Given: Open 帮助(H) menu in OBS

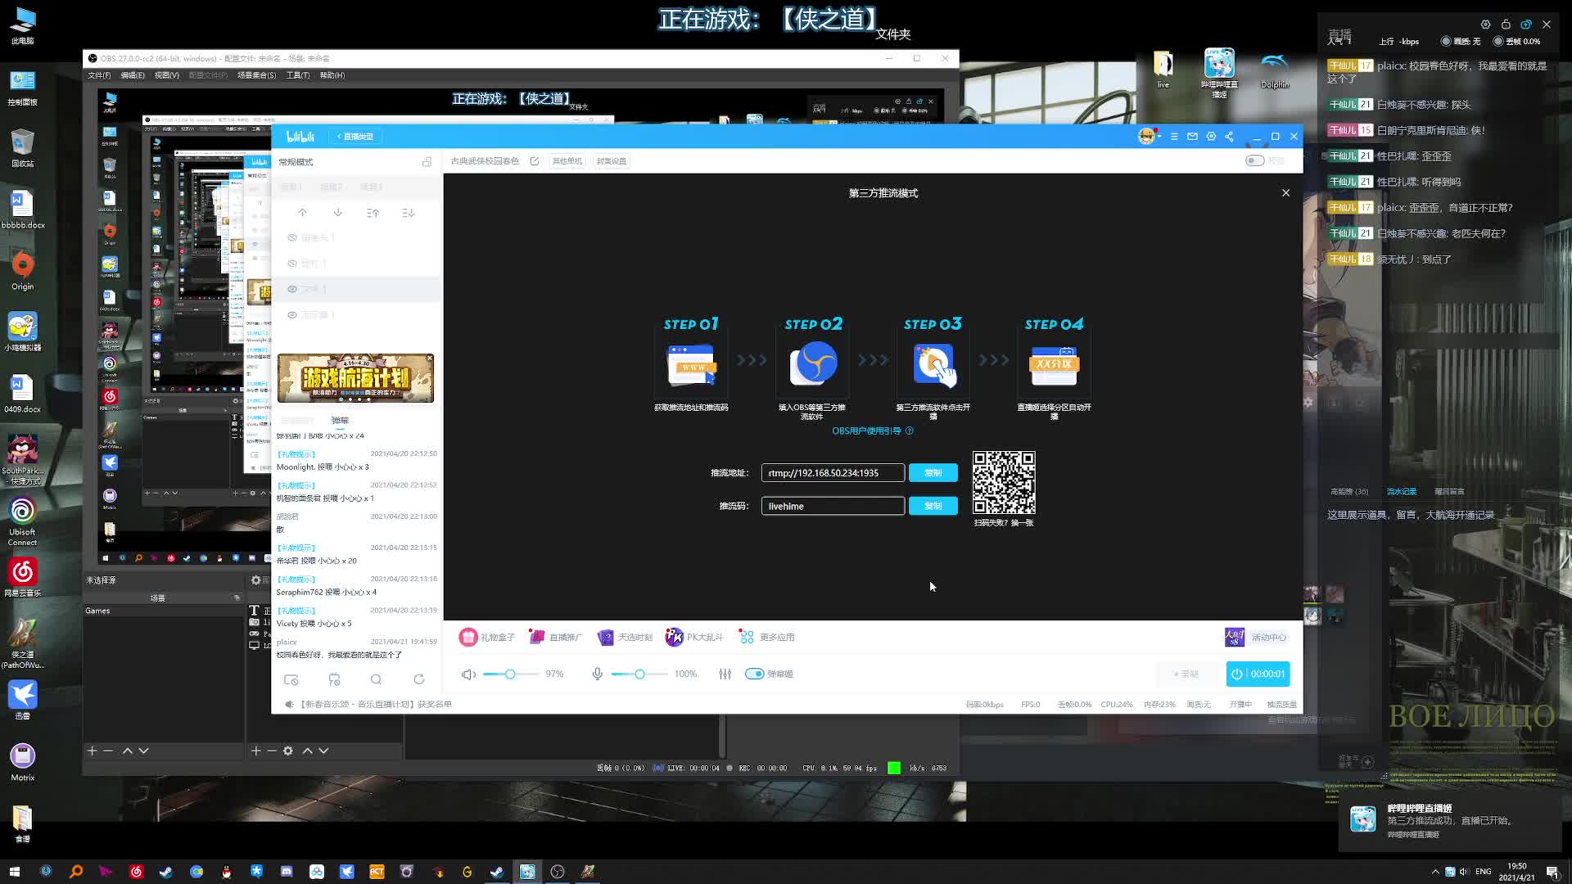Looking at the screenshot, I should (332, 75).
